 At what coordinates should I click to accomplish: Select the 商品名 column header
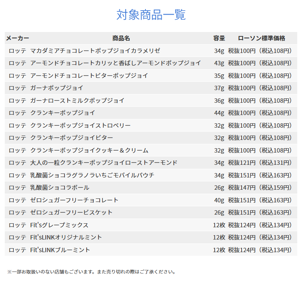click(x=121, y=38)
